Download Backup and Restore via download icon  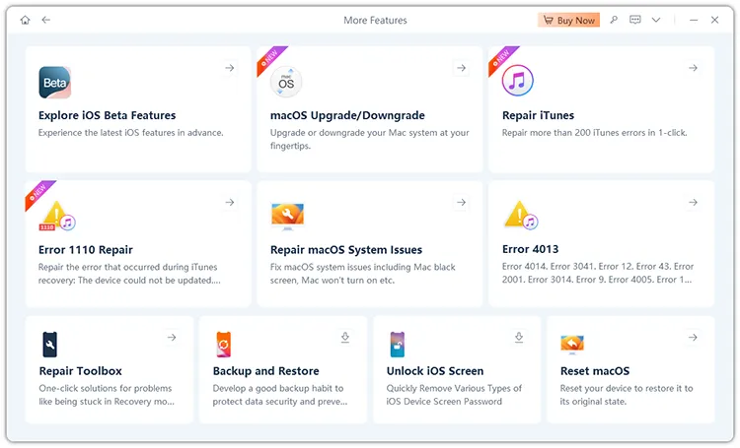(345, 338)
